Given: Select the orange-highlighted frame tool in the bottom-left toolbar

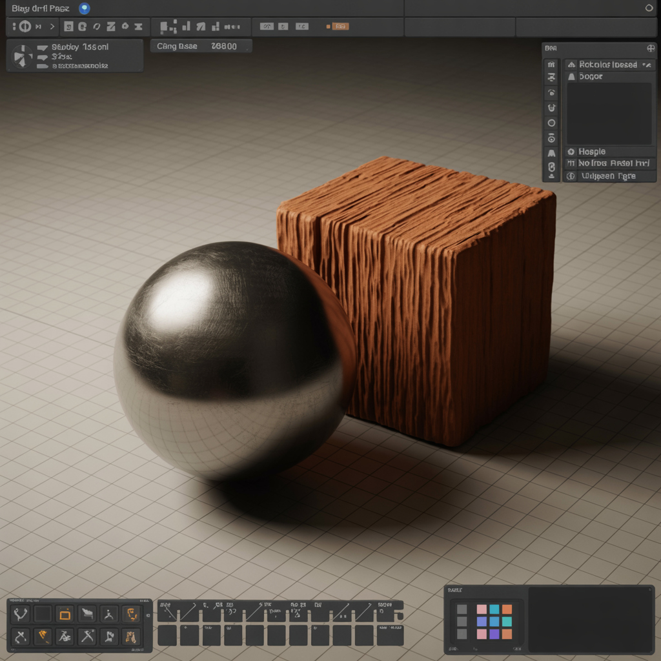Looking at the screenshot, I should (65, 614).
